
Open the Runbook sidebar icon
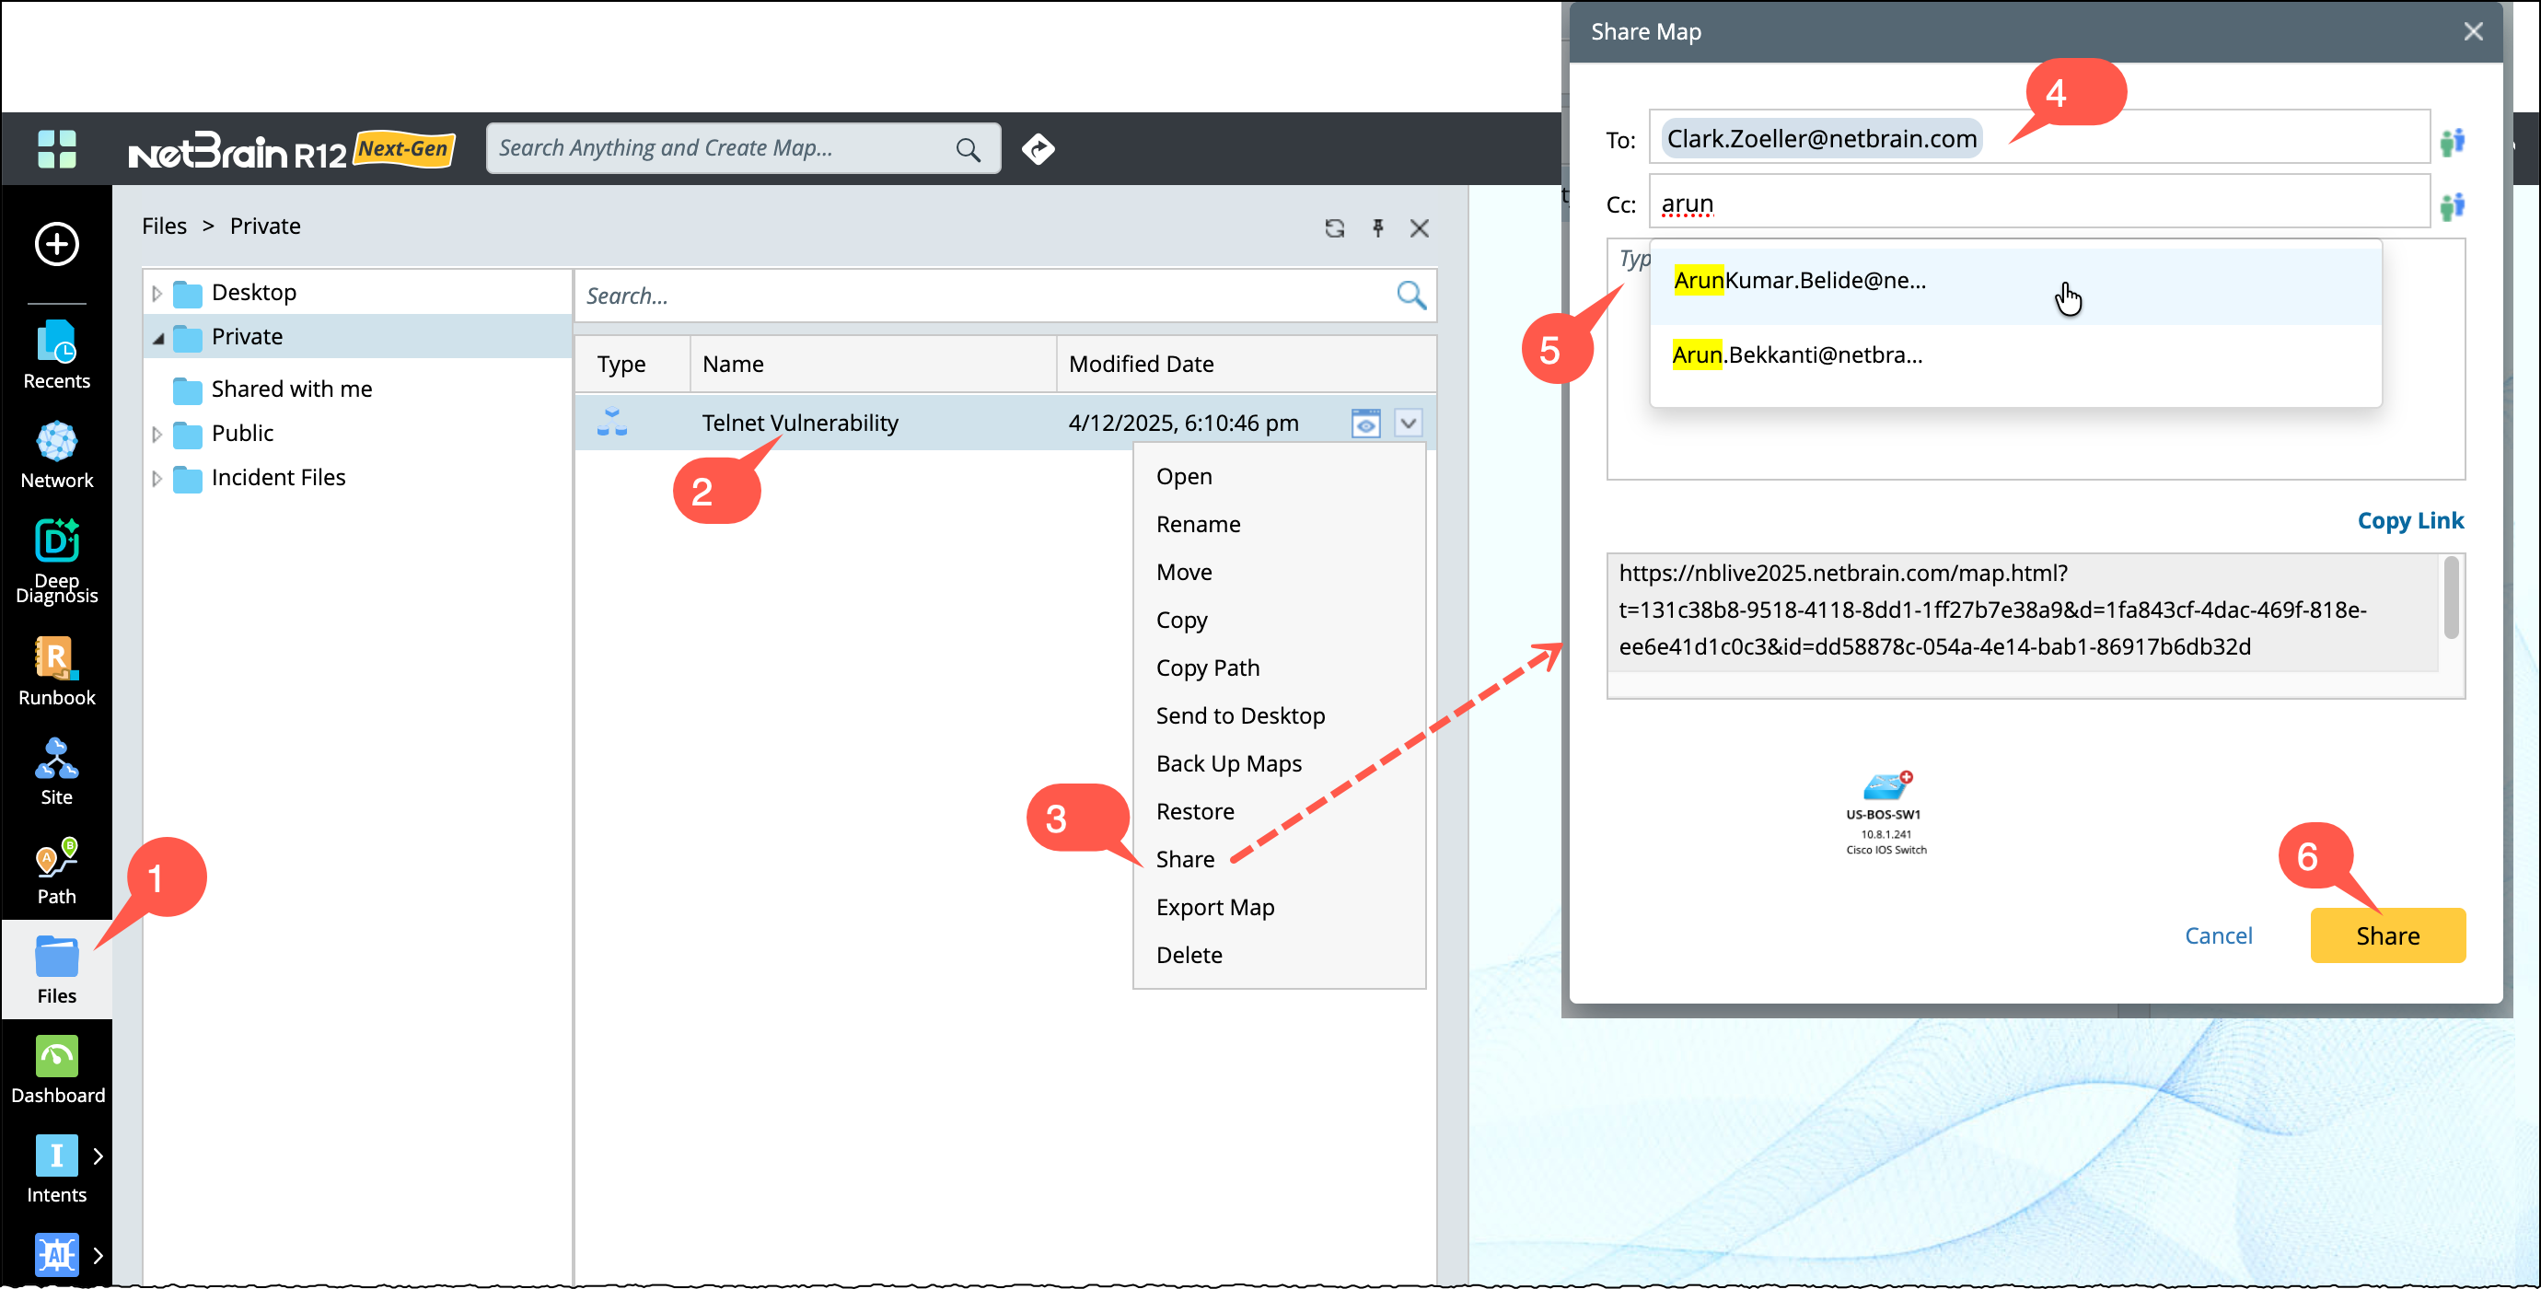[x=56, y=657]
